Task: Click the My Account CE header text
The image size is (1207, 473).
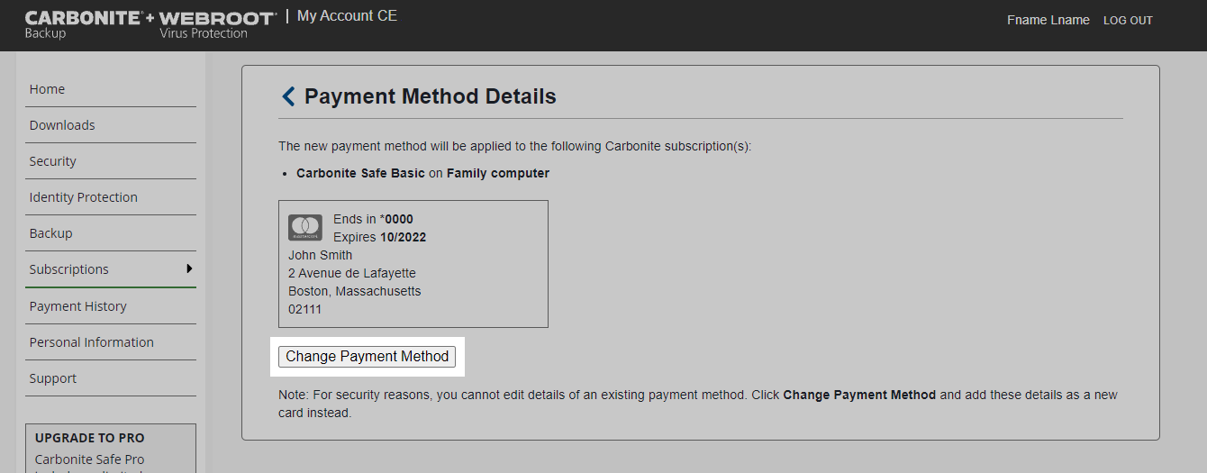Action: click(x=347, y=16)
